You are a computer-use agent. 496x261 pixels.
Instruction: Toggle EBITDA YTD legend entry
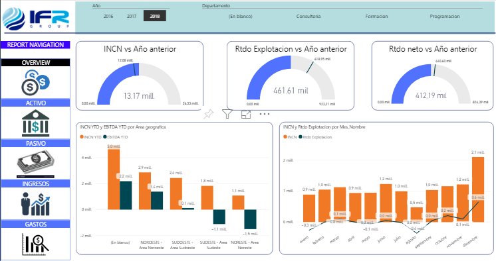coord(116,137)
